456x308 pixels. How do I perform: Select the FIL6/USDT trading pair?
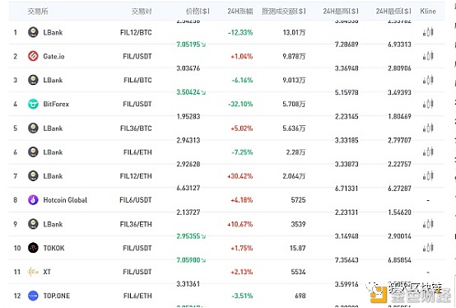136,200
